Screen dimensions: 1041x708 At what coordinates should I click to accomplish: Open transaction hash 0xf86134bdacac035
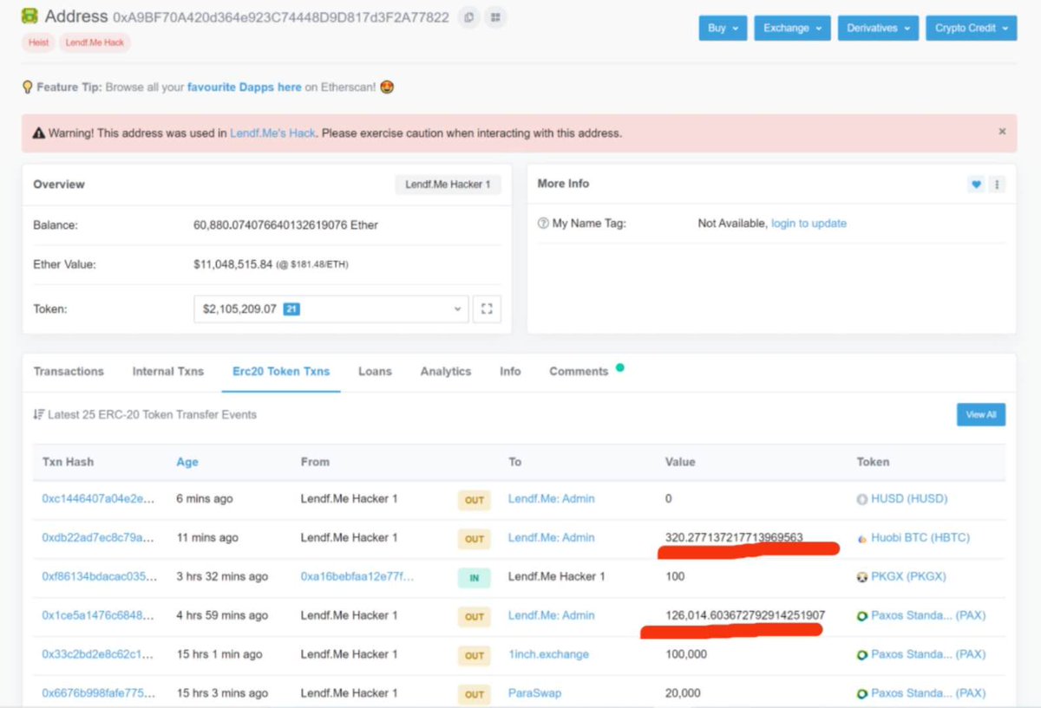tap(98, 576)
